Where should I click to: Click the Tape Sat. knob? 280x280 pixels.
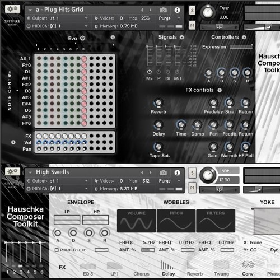point(158,147)
